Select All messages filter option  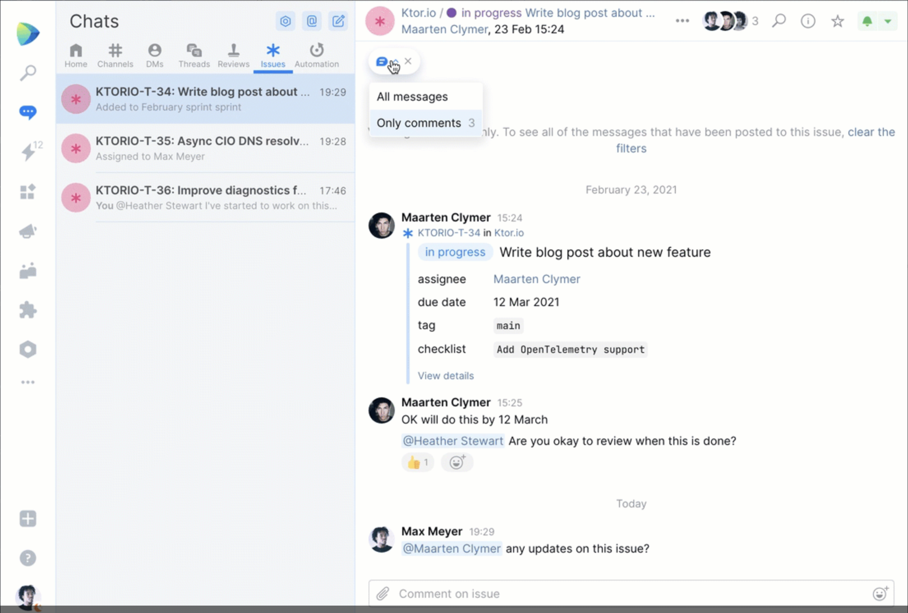412,97
